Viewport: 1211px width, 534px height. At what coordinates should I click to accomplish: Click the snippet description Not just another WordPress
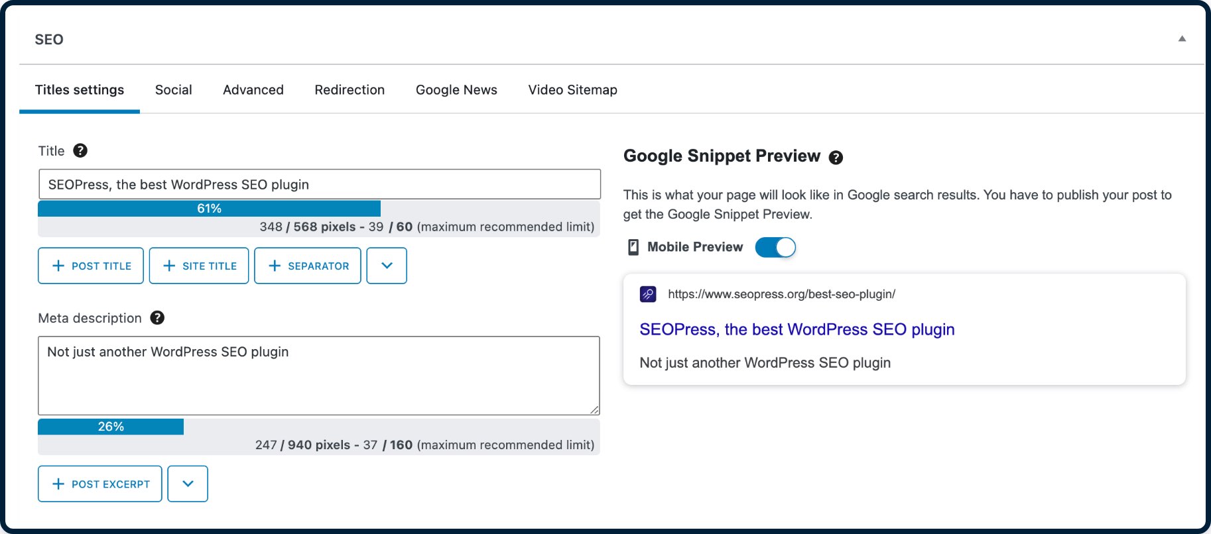[x=765, y=362]
